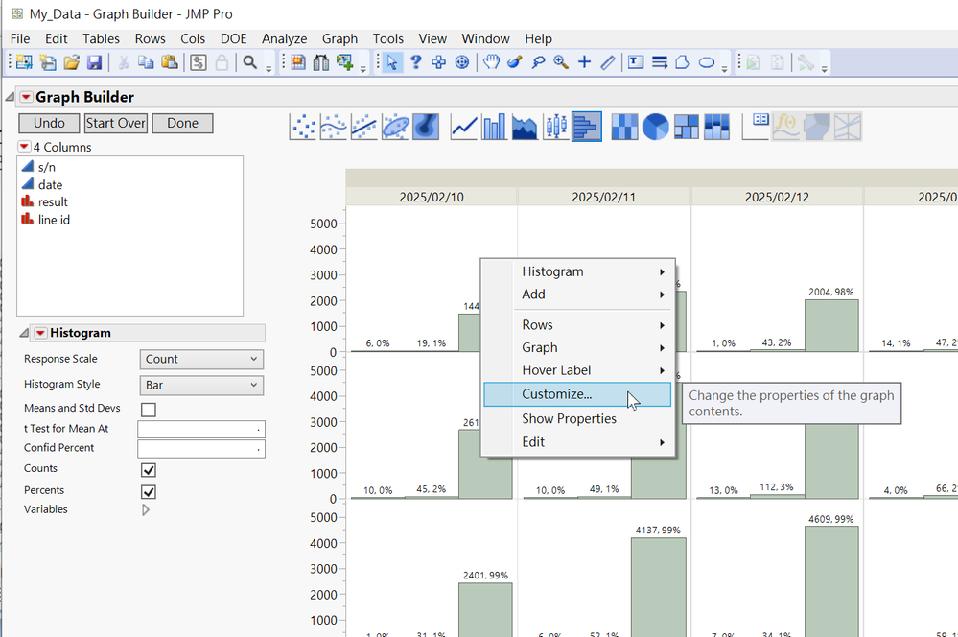The image size is (958, 637).
Task: Open the Histogram panel red triangle menu
Action: pos(40,333)
